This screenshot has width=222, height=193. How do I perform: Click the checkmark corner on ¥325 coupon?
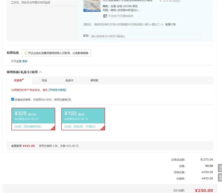point(53,128)
